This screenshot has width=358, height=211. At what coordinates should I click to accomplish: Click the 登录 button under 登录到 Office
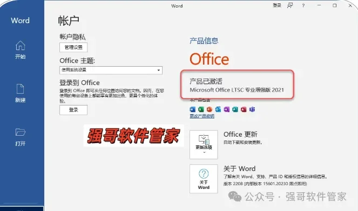[73, 110]
